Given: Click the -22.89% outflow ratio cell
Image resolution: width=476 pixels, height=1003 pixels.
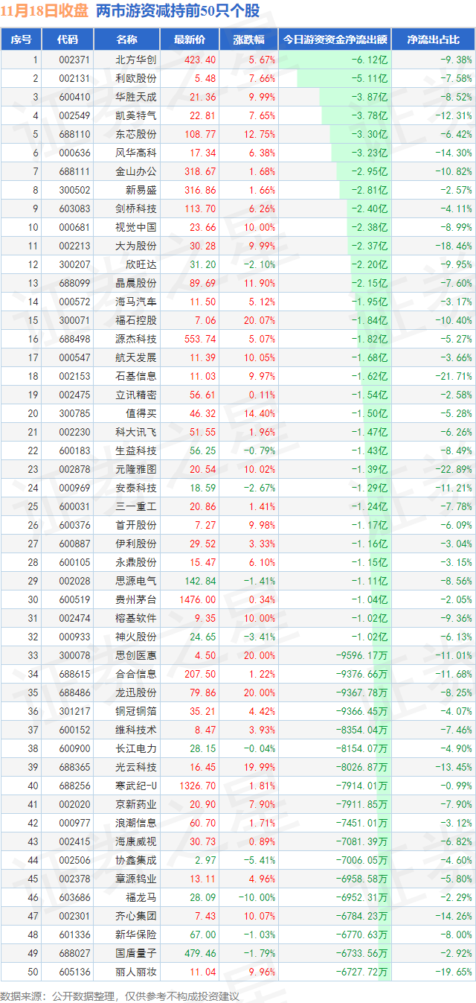Looking at the screenshot, I should click(x=454, y=469).
